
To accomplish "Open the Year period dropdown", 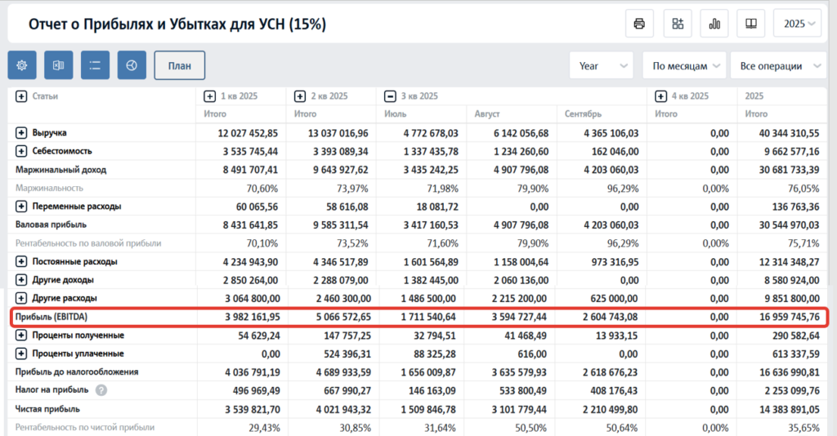I will 601,66.
